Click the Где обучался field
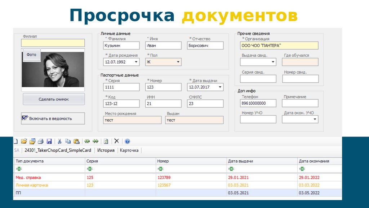The width and height of the screenshot is (369, 208). (x=300, y=62)
